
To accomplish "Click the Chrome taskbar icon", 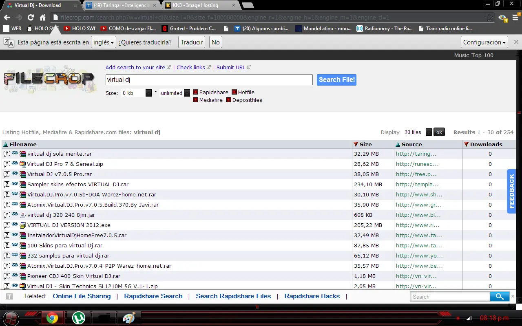I will [52, 318].
